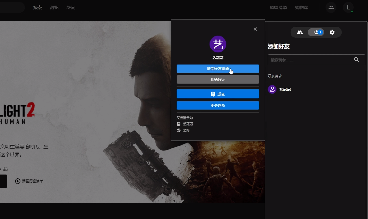The width and height of the screenshot is (368, 219).
Task: Click the friends icon in top bar
Action: coord(331,8)
